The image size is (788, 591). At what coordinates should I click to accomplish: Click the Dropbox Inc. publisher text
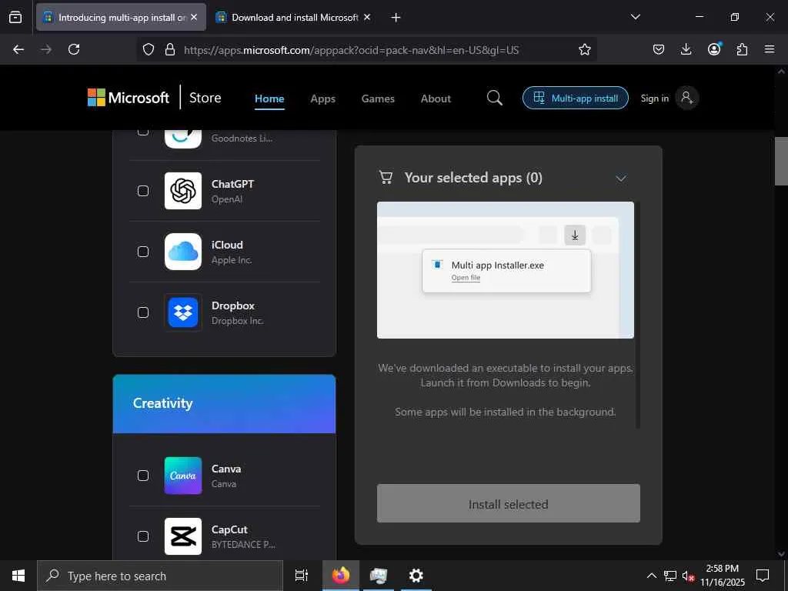pyautogui.click(x=237, y=321)
